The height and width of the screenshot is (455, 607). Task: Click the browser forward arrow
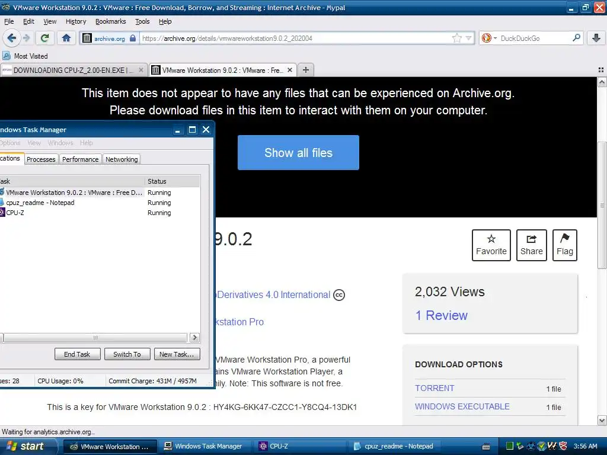[x=26, y=38]
